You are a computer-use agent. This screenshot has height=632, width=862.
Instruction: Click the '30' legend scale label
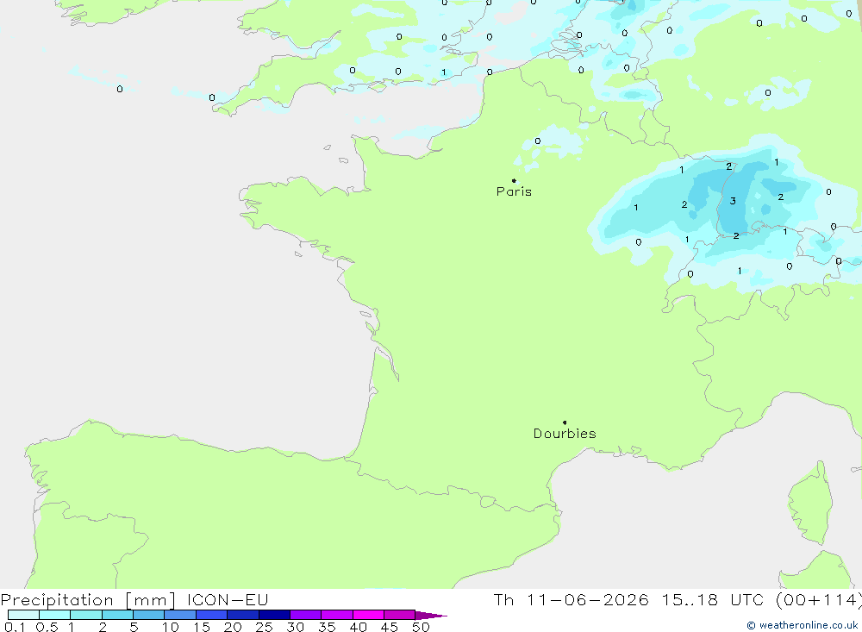[296, 627]
